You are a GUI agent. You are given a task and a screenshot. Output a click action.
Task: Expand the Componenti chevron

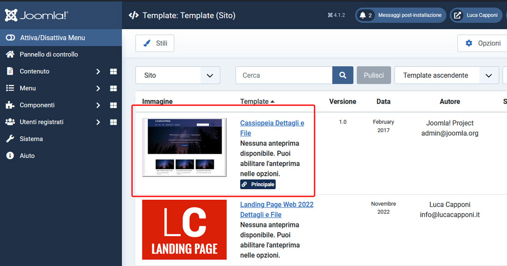click(x=98, y=105)
